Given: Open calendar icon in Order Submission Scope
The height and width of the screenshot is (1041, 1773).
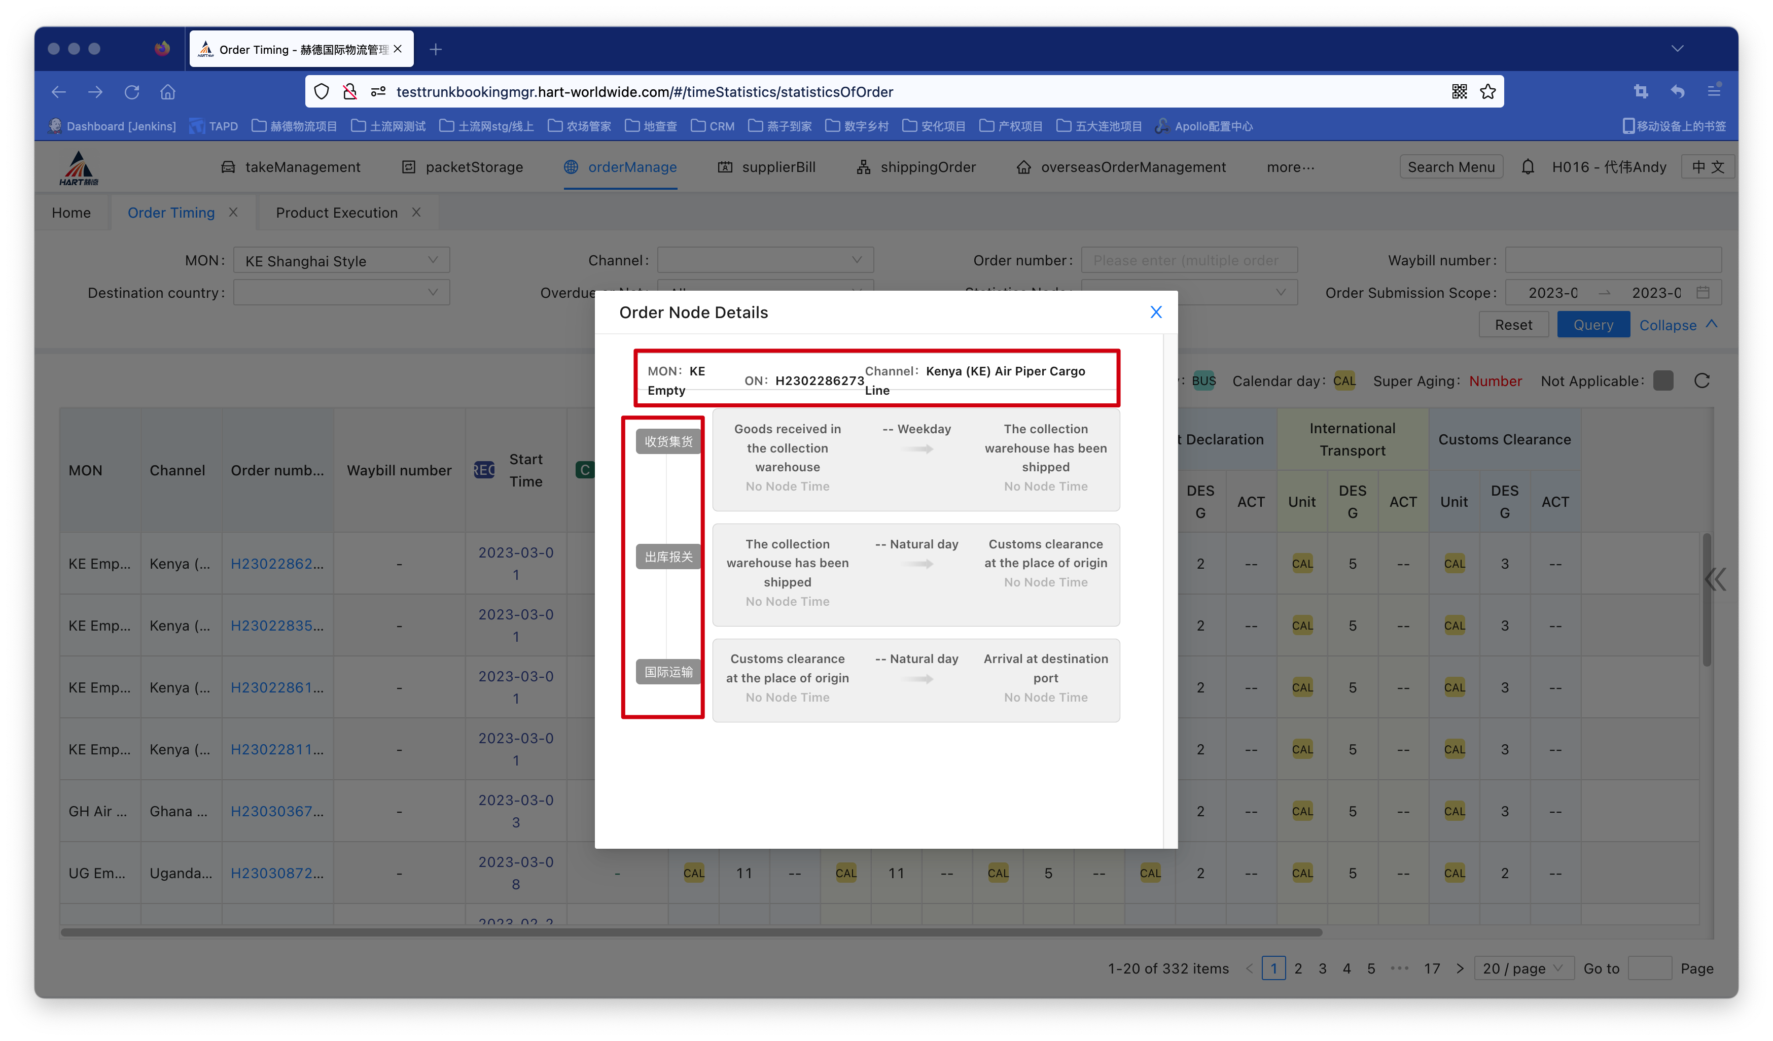Looking at the screenshot, I should (1703, 292).
